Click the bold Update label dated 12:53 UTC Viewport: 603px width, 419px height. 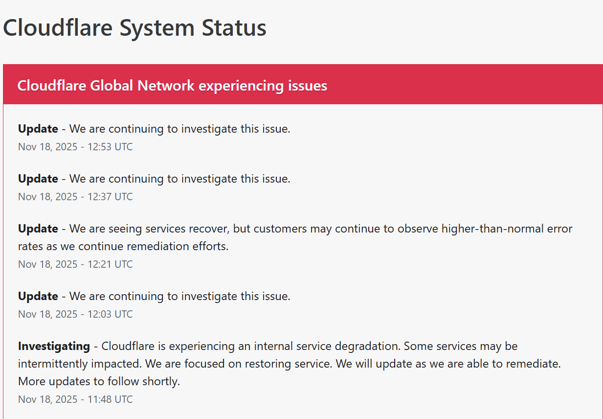coord(38,129)
